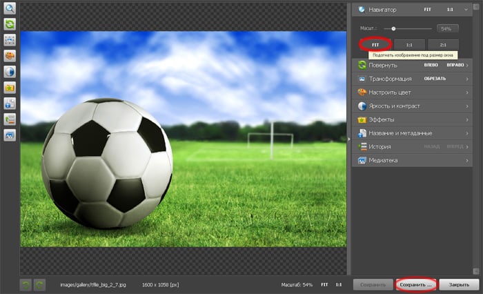Click the undo arrow icon in bottom bar
The height and width of the screenshot is (294, 483).
(x=26, y=284)
